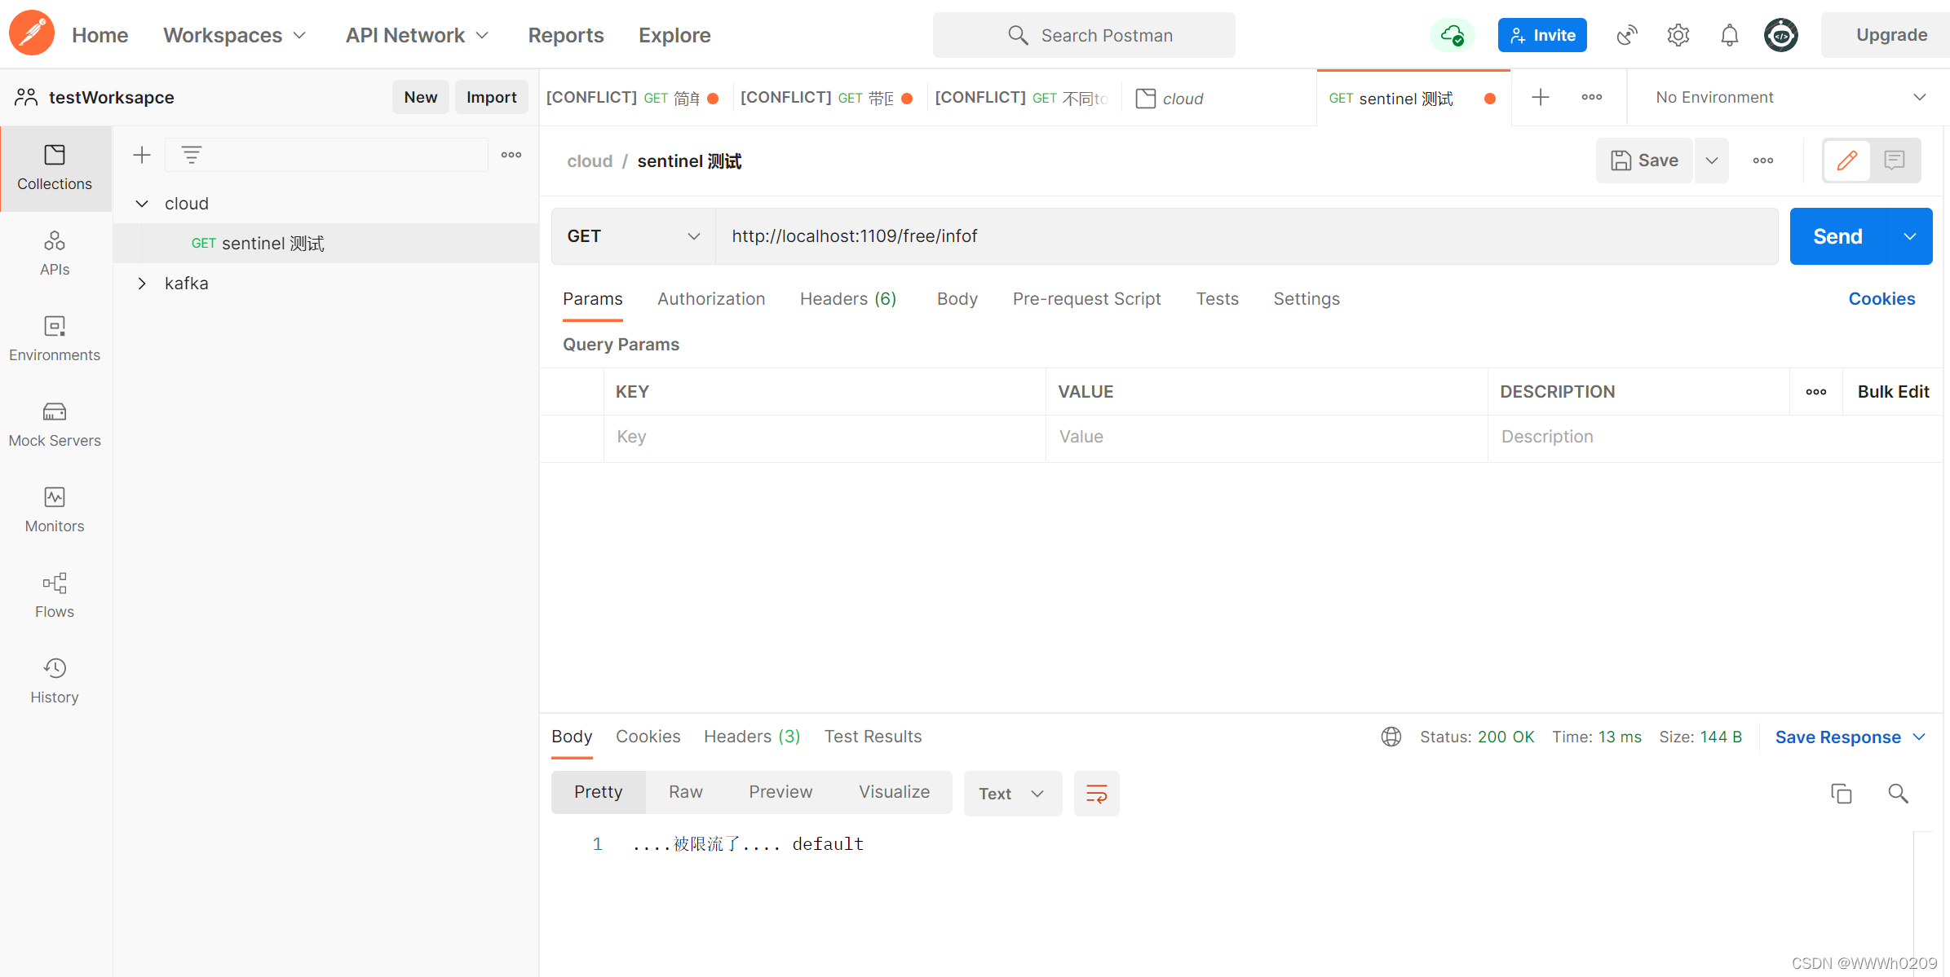The width and height of the screenshot is (1950, 977).
Task: Open the request Settings tab
Action: (x=1307, y=299)
